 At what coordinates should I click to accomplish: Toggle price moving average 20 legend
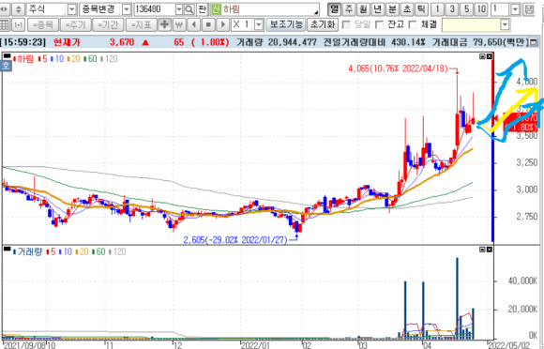click(74, 59)
